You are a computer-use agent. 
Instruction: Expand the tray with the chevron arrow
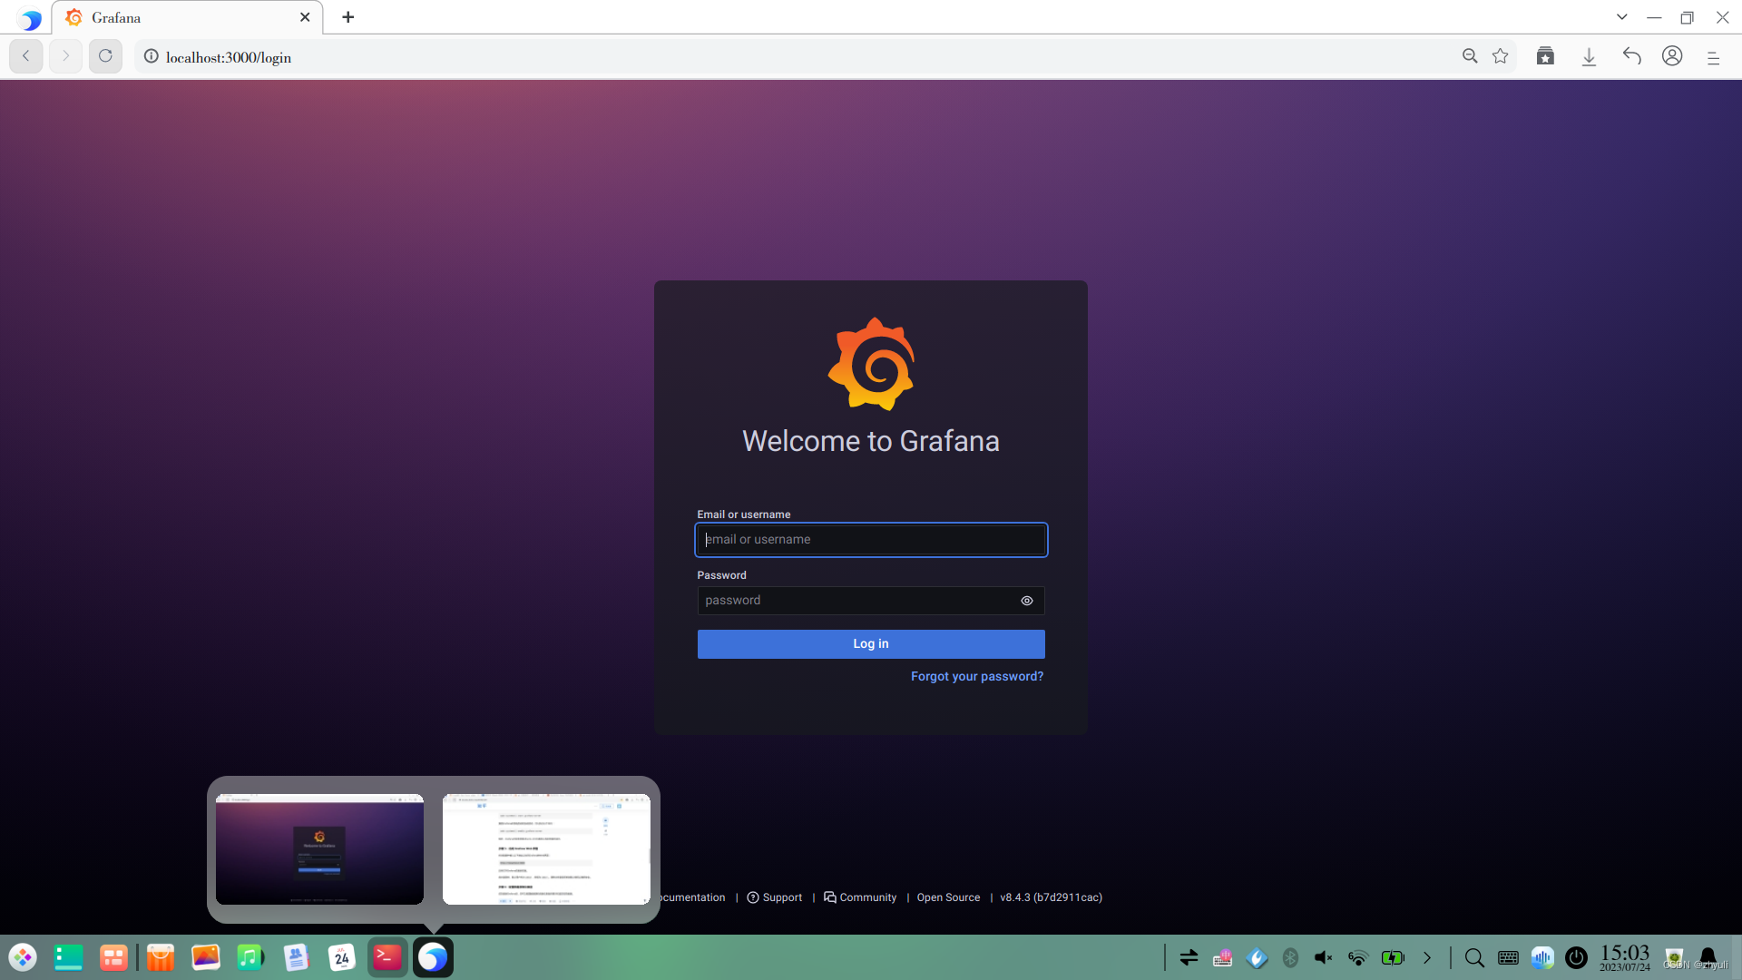pyautogui.click(x=1427, y=957)
